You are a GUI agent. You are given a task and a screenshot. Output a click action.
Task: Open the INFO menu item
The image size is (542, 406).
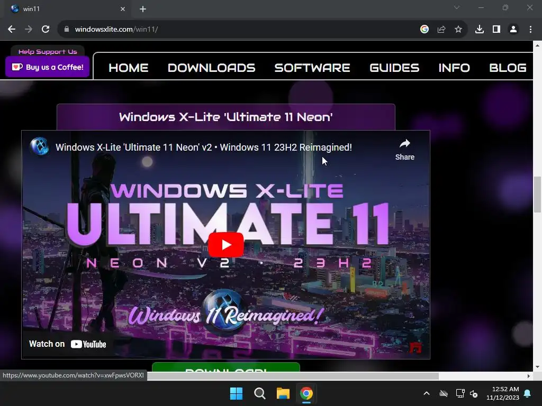[454, 68]
